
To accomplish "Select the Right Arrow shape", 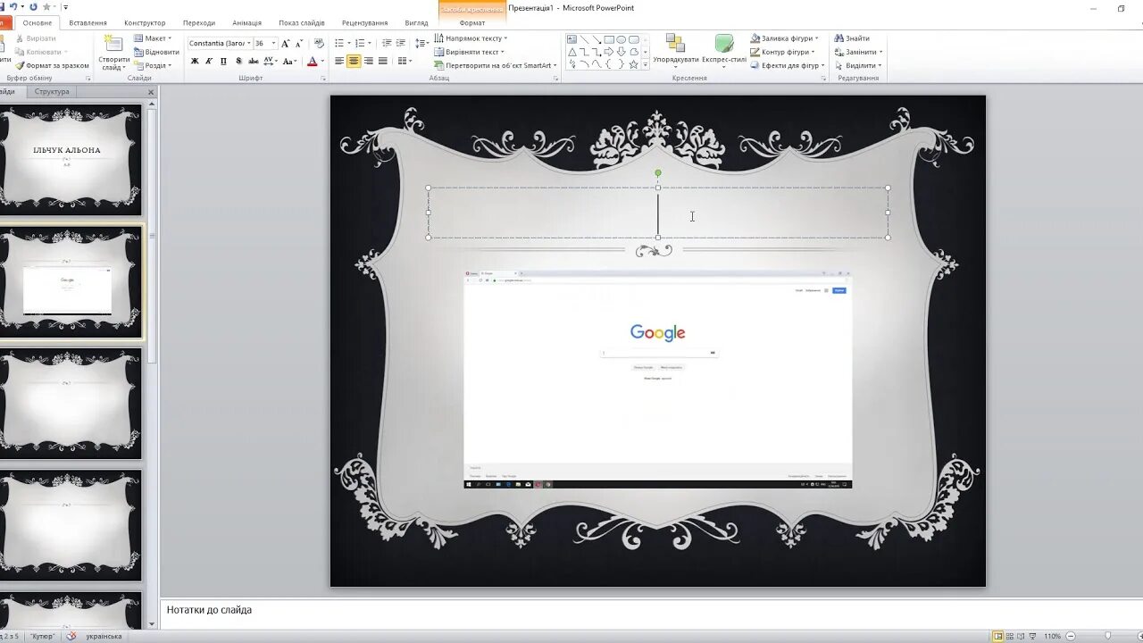I will [x=609, y=52].
